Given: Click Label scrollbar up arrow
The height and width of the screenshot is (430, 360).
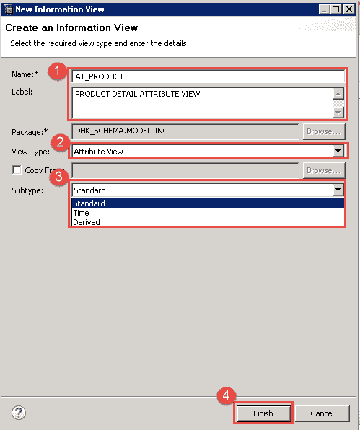Looking at the screenshot, I should pyautogui.click(x=338, y=94).
